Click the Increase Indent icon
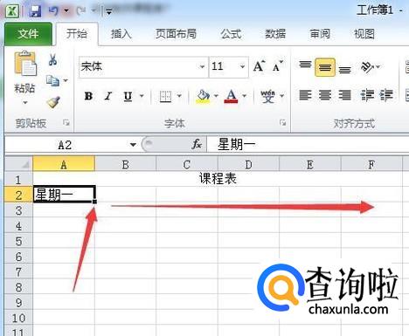409x336 pixels. click(386, 95)
